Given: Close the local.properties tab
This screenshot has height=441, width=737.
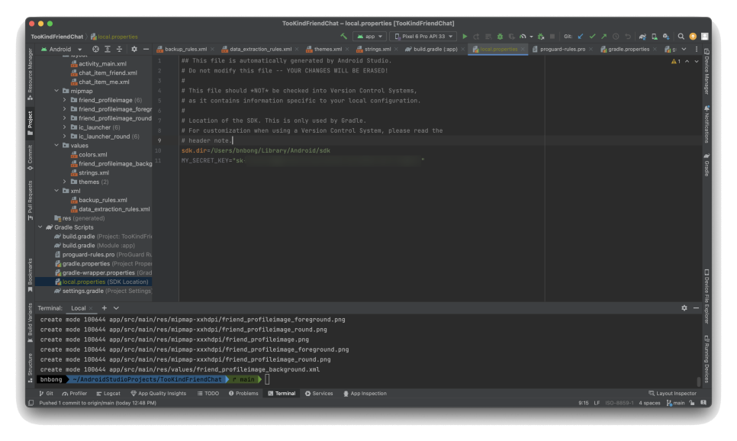Looking at the screenshot, I should 522,49.
